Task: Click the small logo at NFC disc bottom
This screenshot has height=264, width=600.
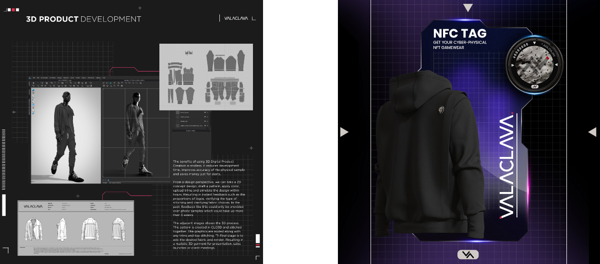Action: coord(534,87)
